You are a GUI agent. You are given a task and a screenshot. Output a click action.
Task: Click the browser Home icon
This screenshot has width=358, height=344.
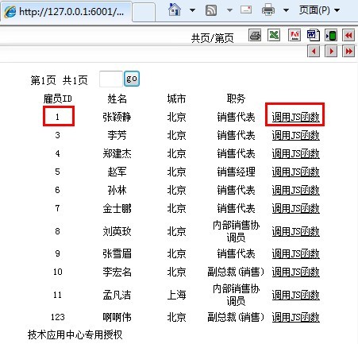(175, 10)
